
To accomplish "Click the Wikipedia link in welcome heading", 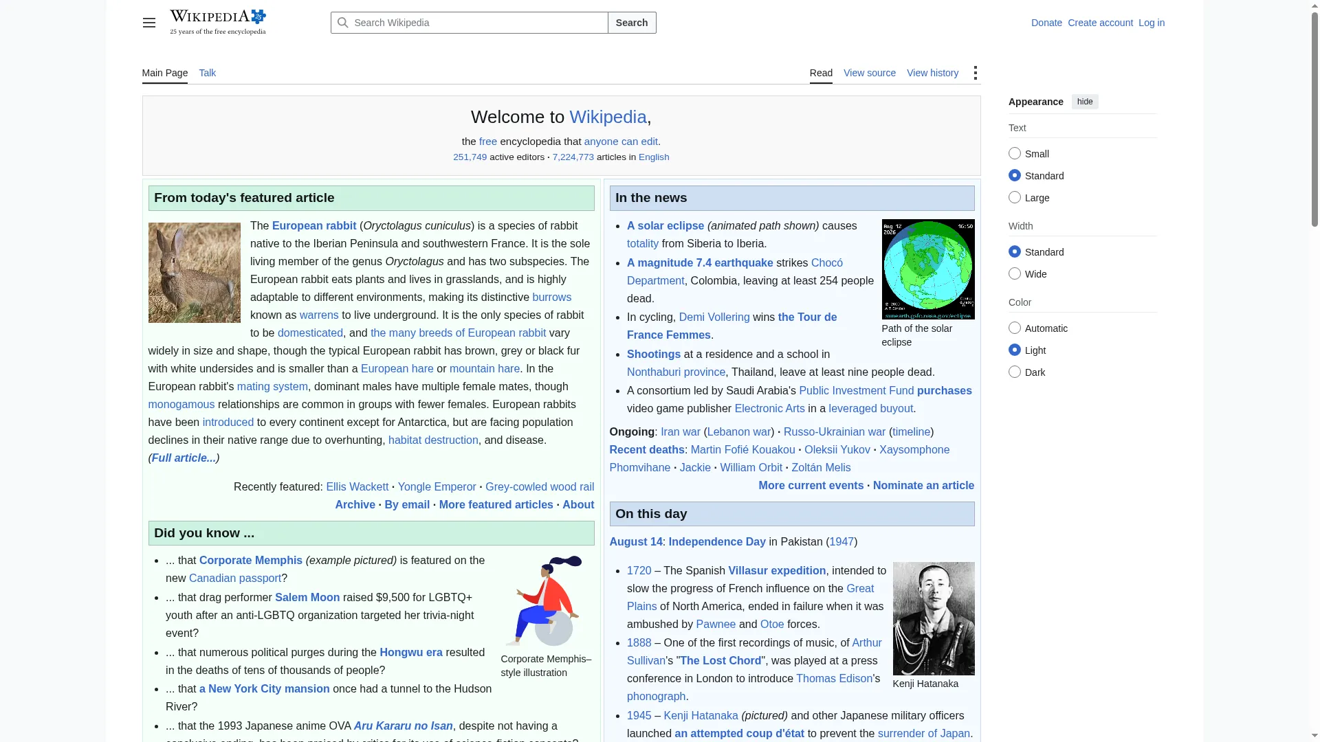I will point(608,117).
